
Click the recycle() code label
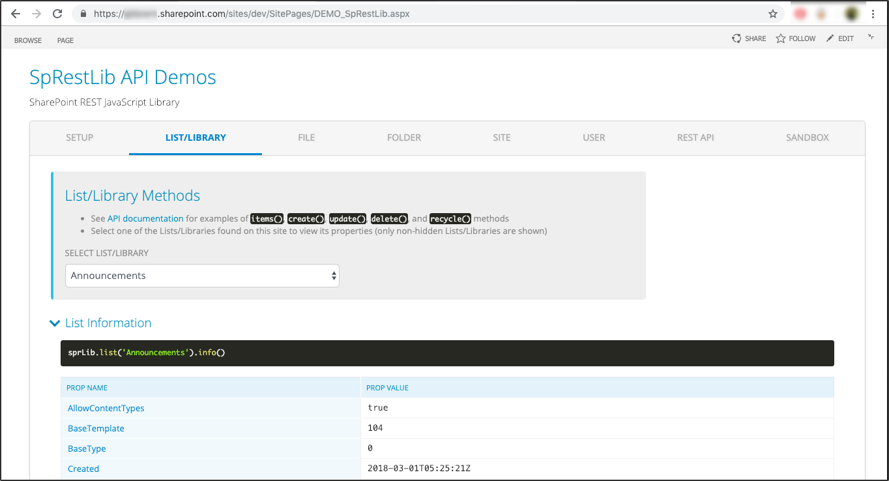pyautogui.click(x=450, y=219)
